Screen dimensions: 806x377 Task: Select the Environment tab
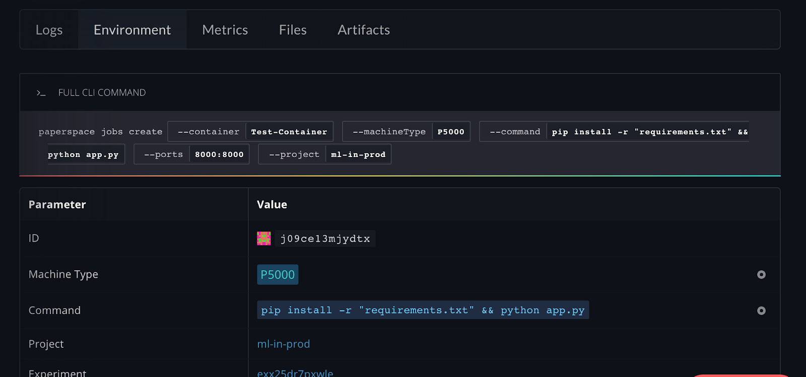132,30
